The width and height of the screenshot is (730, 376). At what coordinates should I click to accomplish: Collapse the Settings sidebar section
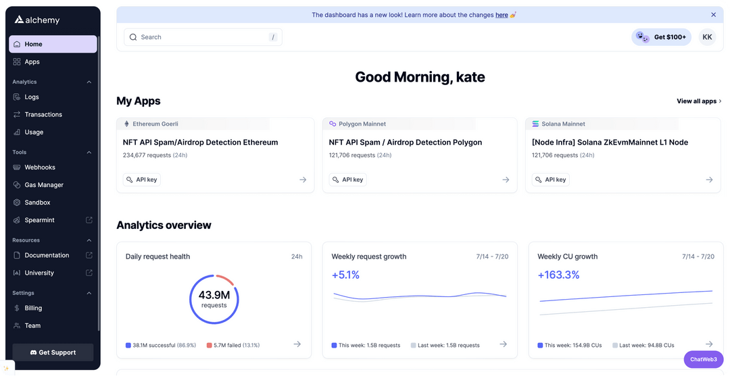pyautogui.click(x=89, y=293)
